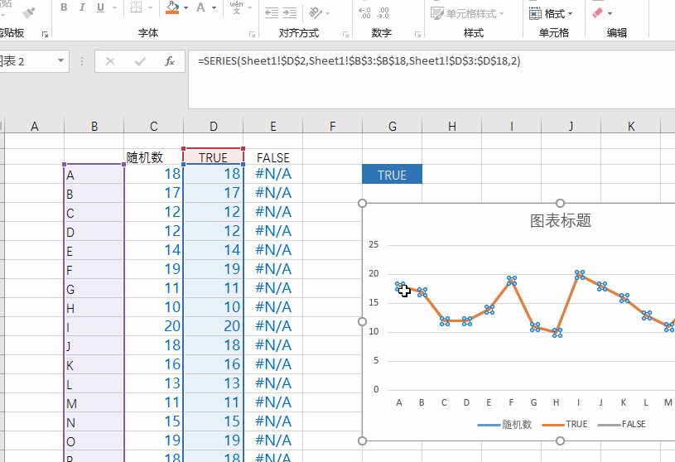Open underline style dropdown arrow
Screen dimensions: 675x462
[114, 7]
